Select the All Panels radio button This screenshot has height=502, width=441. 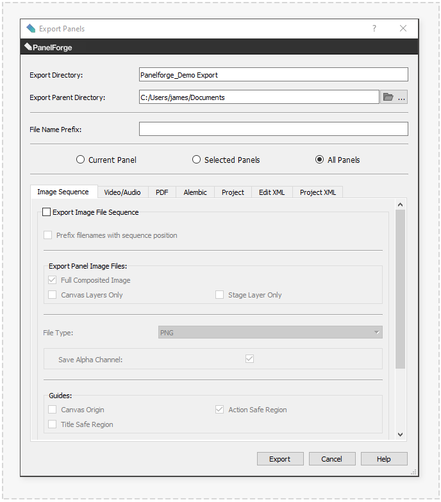coord(319,160)
